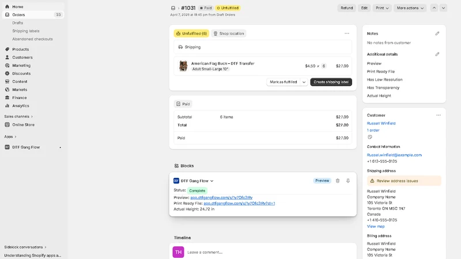The width and height of the screenshot is (461, 259).
Task: Click customer note icon below 1 order
Action: tap(369, 137)
